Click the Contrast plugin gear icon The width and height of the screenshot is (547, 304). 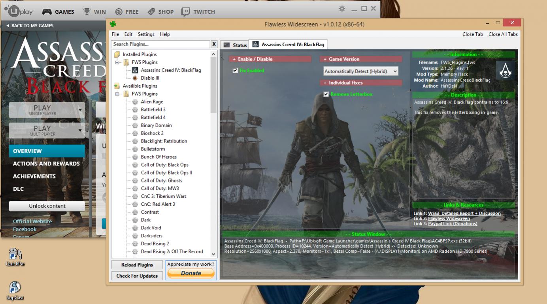[135, 212]
